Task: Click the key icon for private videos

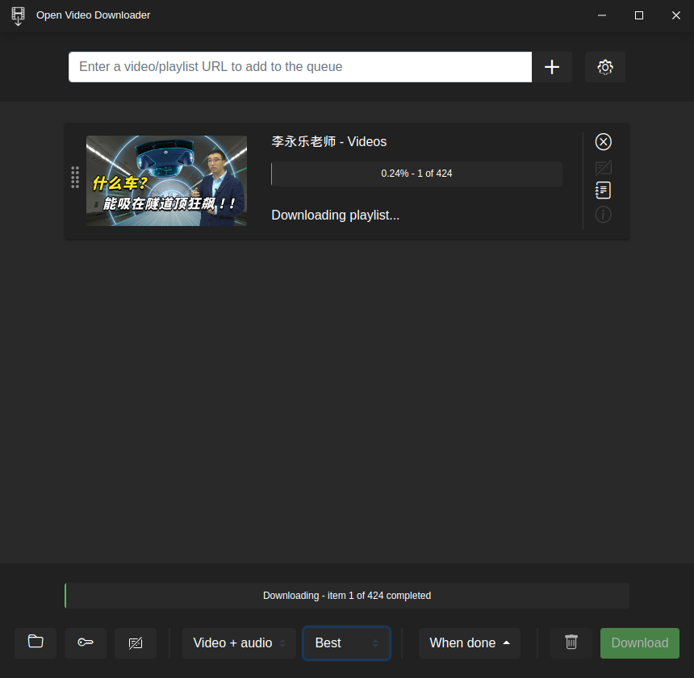Action: click(86, 642)
